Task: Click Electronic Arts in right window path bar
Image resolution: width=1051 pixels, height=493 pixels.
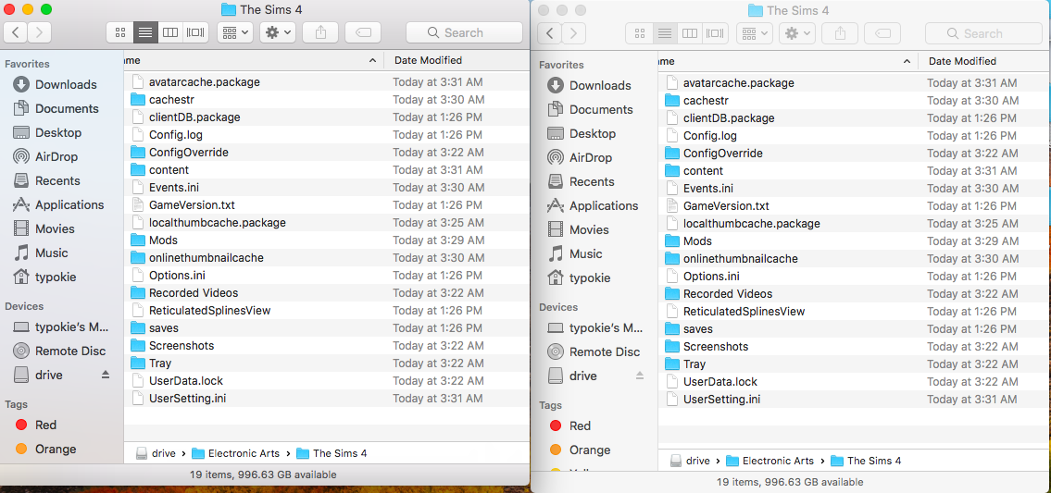Action: 769,461
